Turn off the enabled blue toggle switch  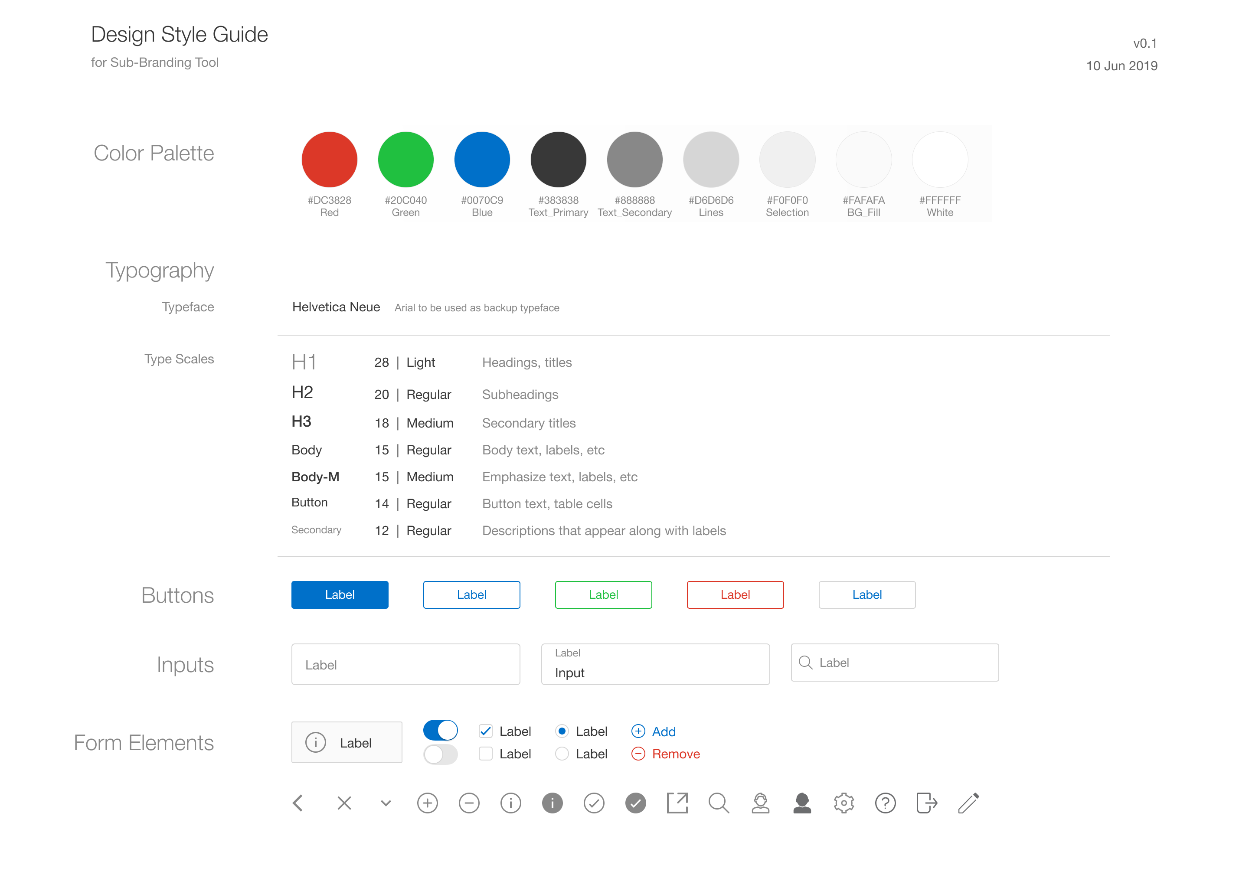(x=440, y=730)
